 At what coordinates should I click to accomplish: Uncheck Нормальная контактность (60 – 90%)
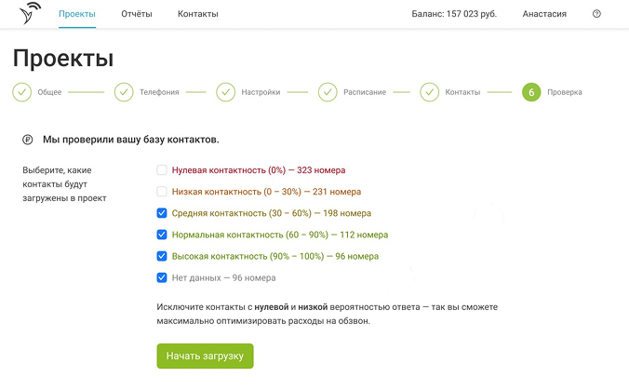[x=162, y=235]
